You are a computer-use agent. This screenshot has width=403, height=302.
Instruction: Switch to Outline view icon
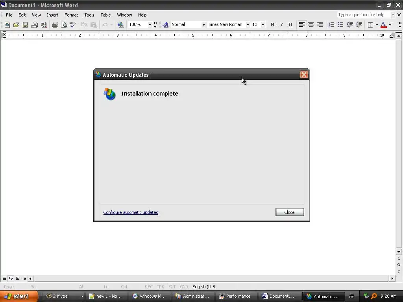24,278
